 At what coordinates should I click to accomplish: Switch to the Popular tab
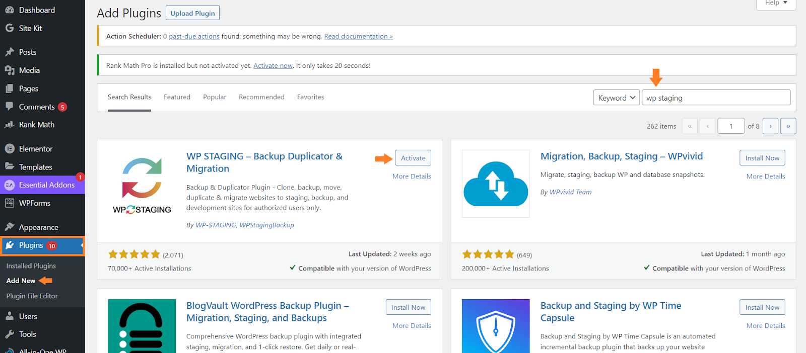[x=215, y=97]
